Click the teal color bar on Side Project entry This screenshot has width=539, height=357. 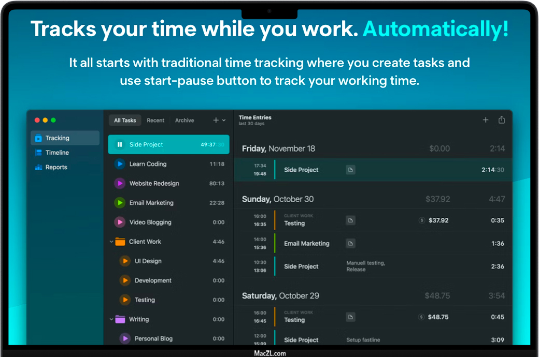point(275,170)
